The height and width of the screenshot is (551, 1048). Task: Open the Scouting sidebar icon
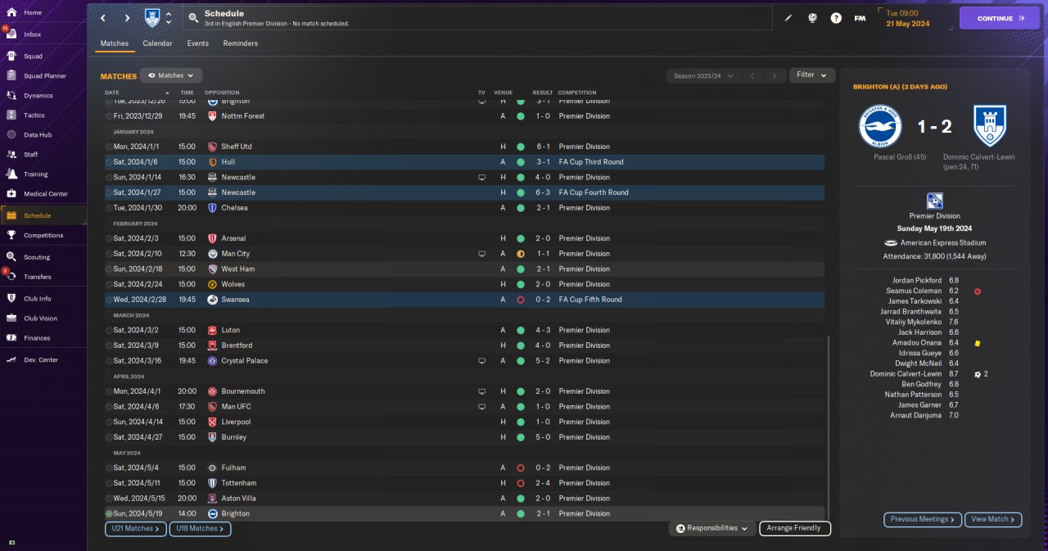coord(11,257)
